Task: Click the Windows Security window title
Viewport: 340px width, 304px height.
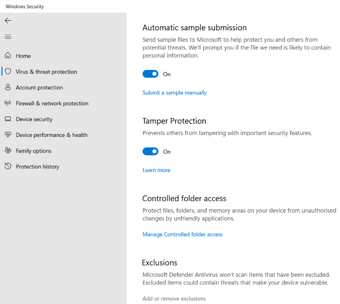Action: 24,7
